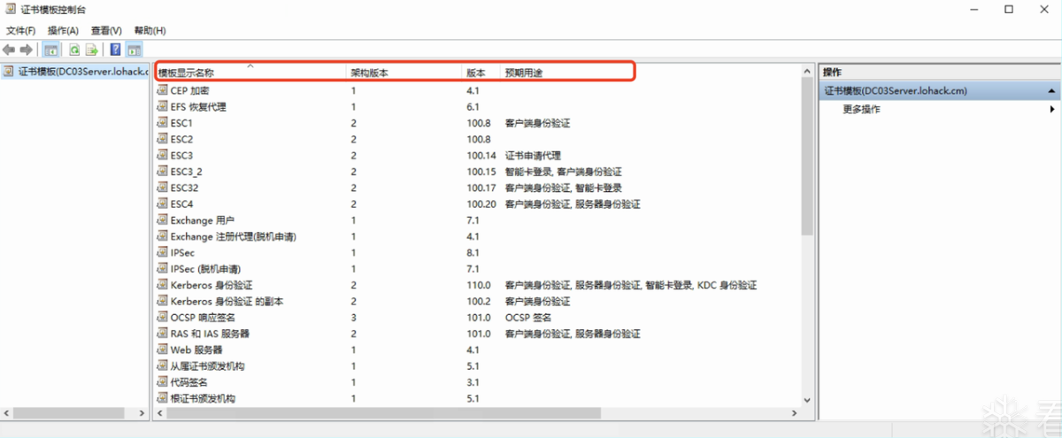
Task: Open the 查看(V) menu
Action: click(x=106, y=30)
